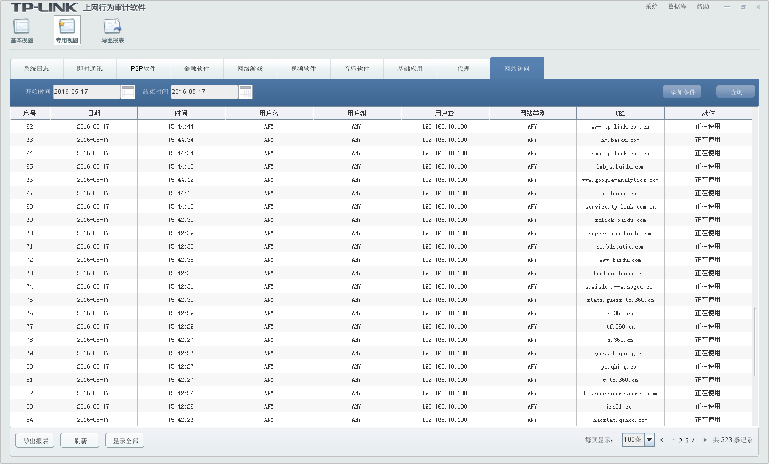The width and height of the screenshot is (769, 464).
Task: Expand the 100条 per-page dropdown
Action: [x=649, y=440]
